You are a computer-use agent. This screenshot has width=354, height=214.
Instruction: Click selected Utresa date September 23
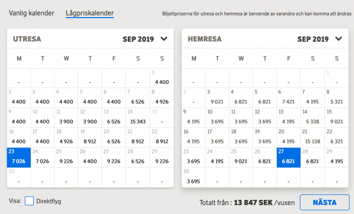18,157
